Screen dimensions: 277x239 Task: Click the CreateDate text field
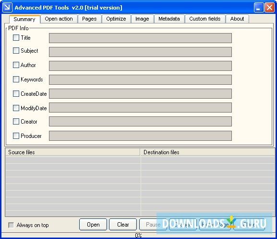click(140, 93)
